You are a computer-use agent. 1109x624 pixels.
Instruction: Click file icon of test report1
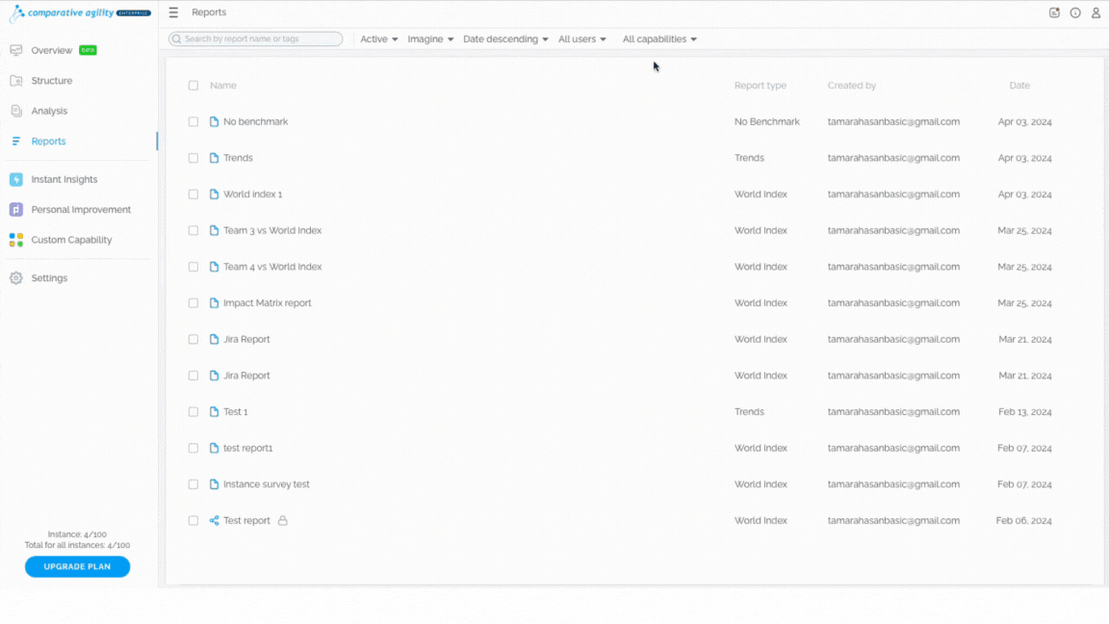(x=215, y=448)
